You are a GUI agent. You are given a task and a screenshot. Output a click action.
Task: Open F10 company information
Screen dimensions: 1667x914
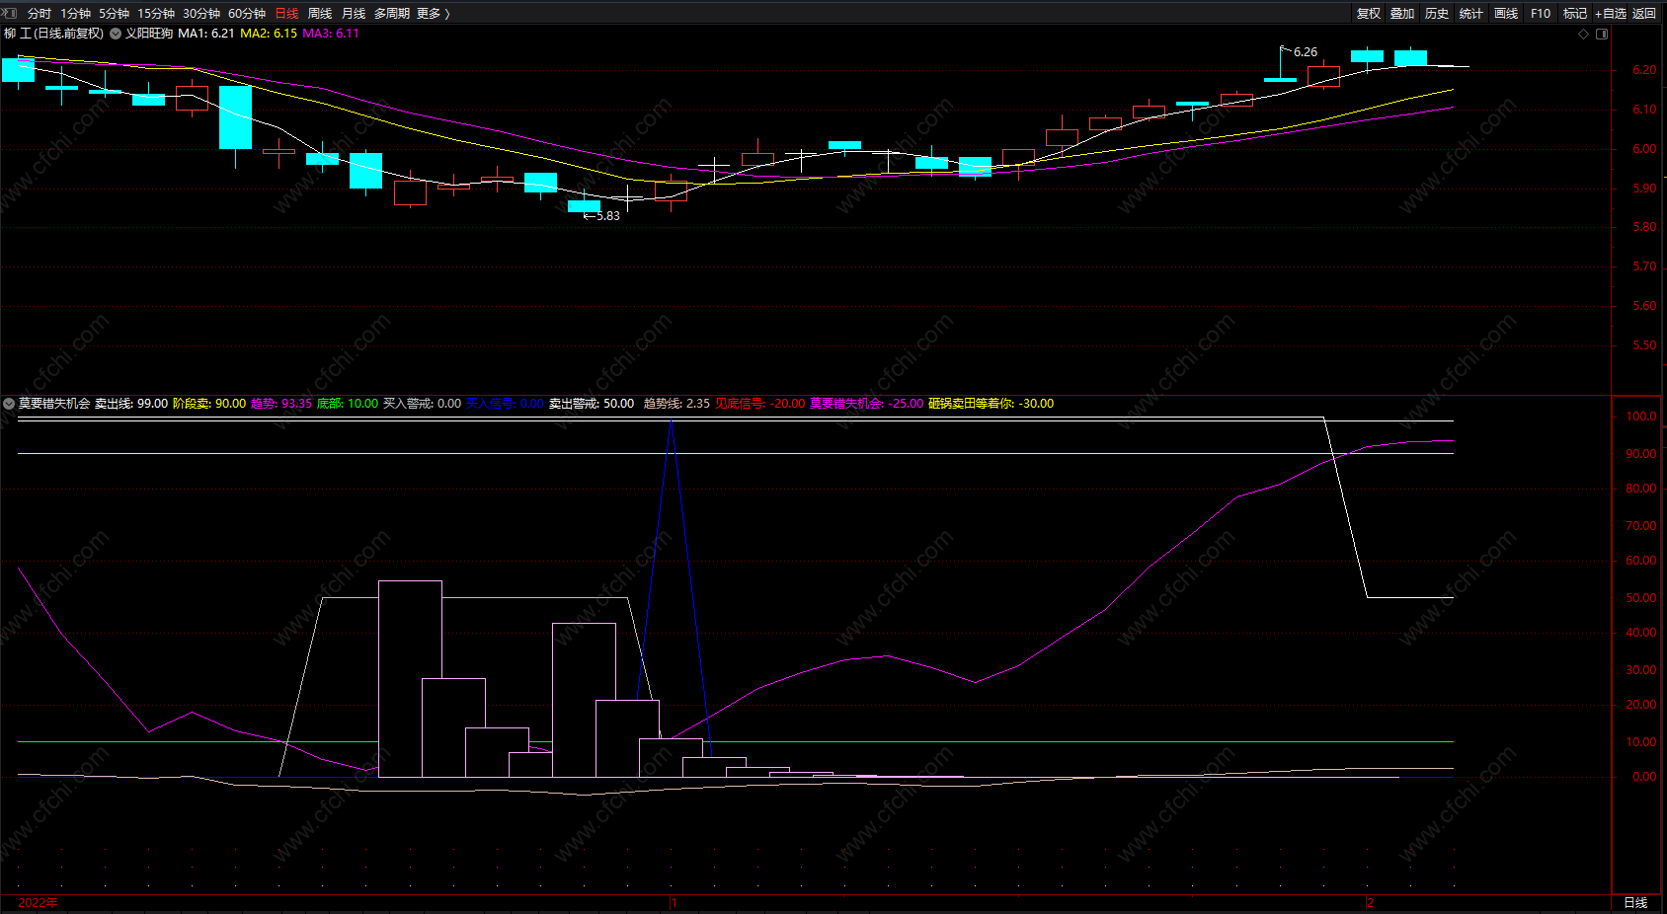coord(1541,14)
